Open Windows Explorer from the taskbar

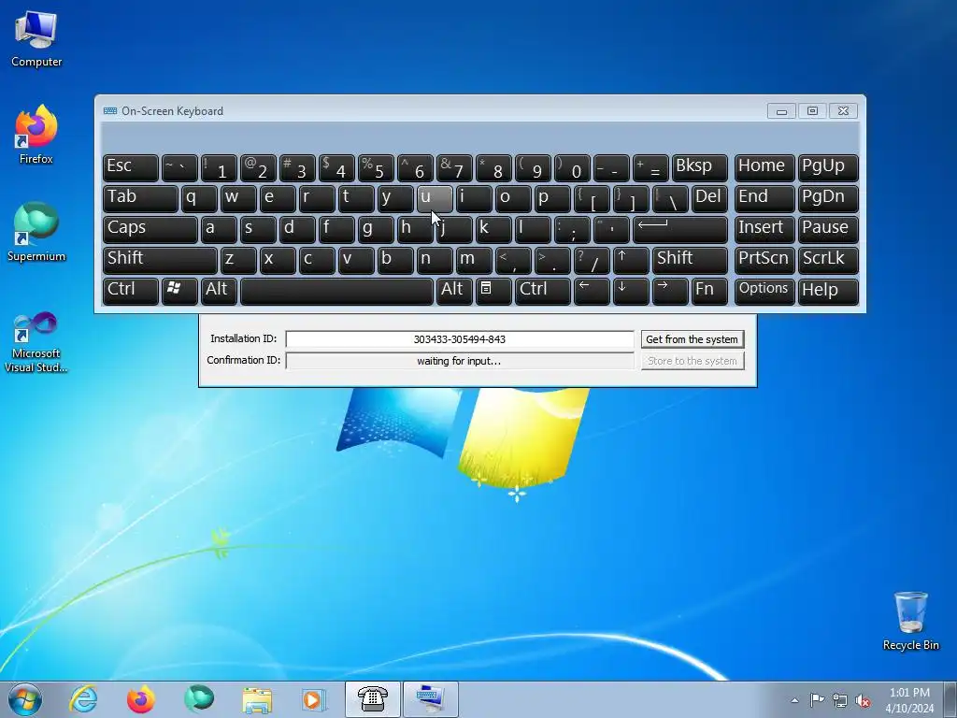(257, 699)
